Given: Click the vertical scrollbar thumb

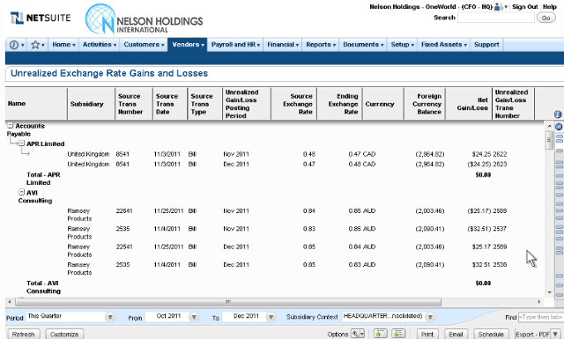Looking at the screenshot, I should coord(549,141).
